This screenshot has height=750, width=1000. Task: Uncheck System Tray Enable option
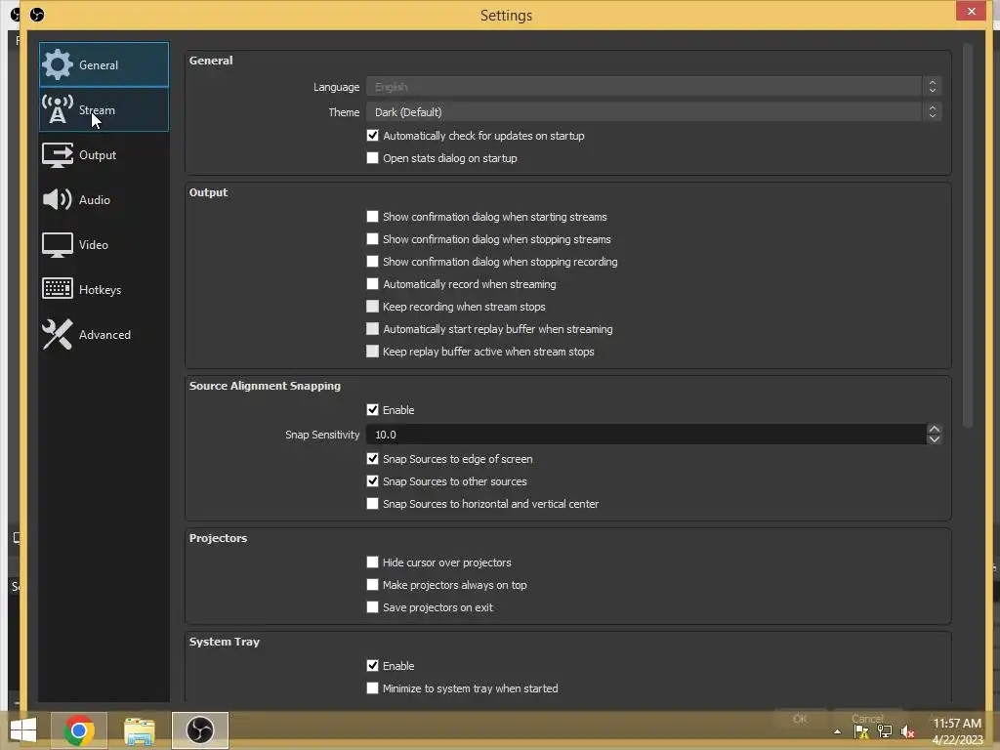[x=372, y=665]
